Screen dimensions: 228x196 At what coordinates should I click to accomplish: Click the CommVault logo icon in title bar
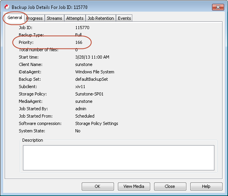7,7
